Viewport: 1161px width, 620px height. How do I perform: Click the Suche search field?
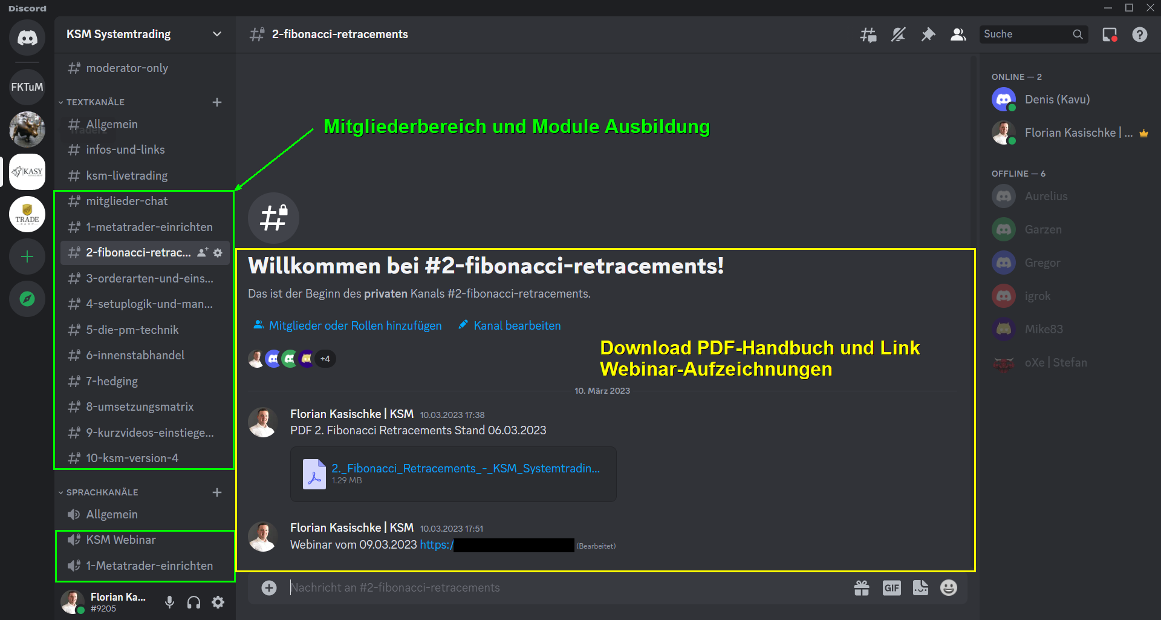point(1033,34)
